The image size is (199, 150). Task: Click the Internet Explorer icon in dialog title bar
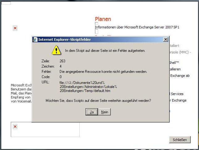pyautogui.click(x=35, y=40)
